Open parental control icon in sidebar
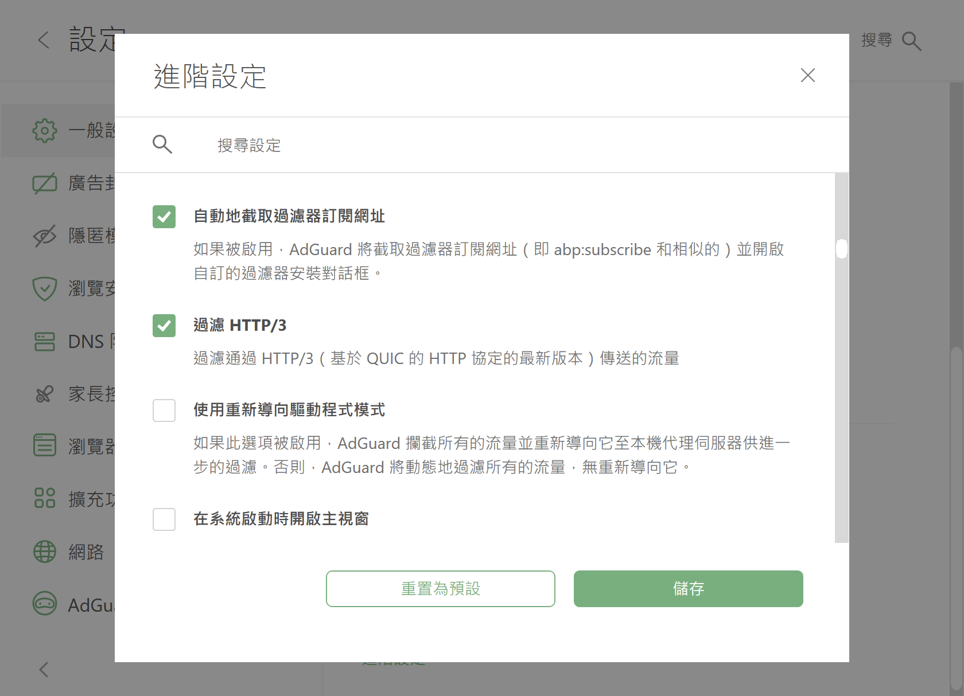 tap(45, 394)
